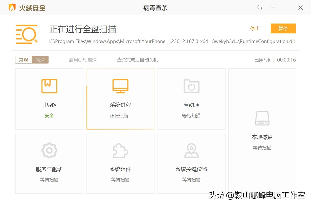Open the title bar menu list icon
Image resolution: width=311 pixels, height=205 pixels.
273,8
